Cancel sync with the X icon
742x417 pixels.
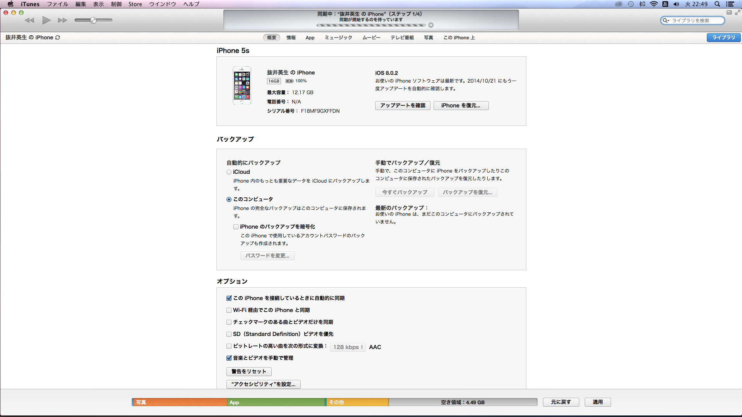431,25
